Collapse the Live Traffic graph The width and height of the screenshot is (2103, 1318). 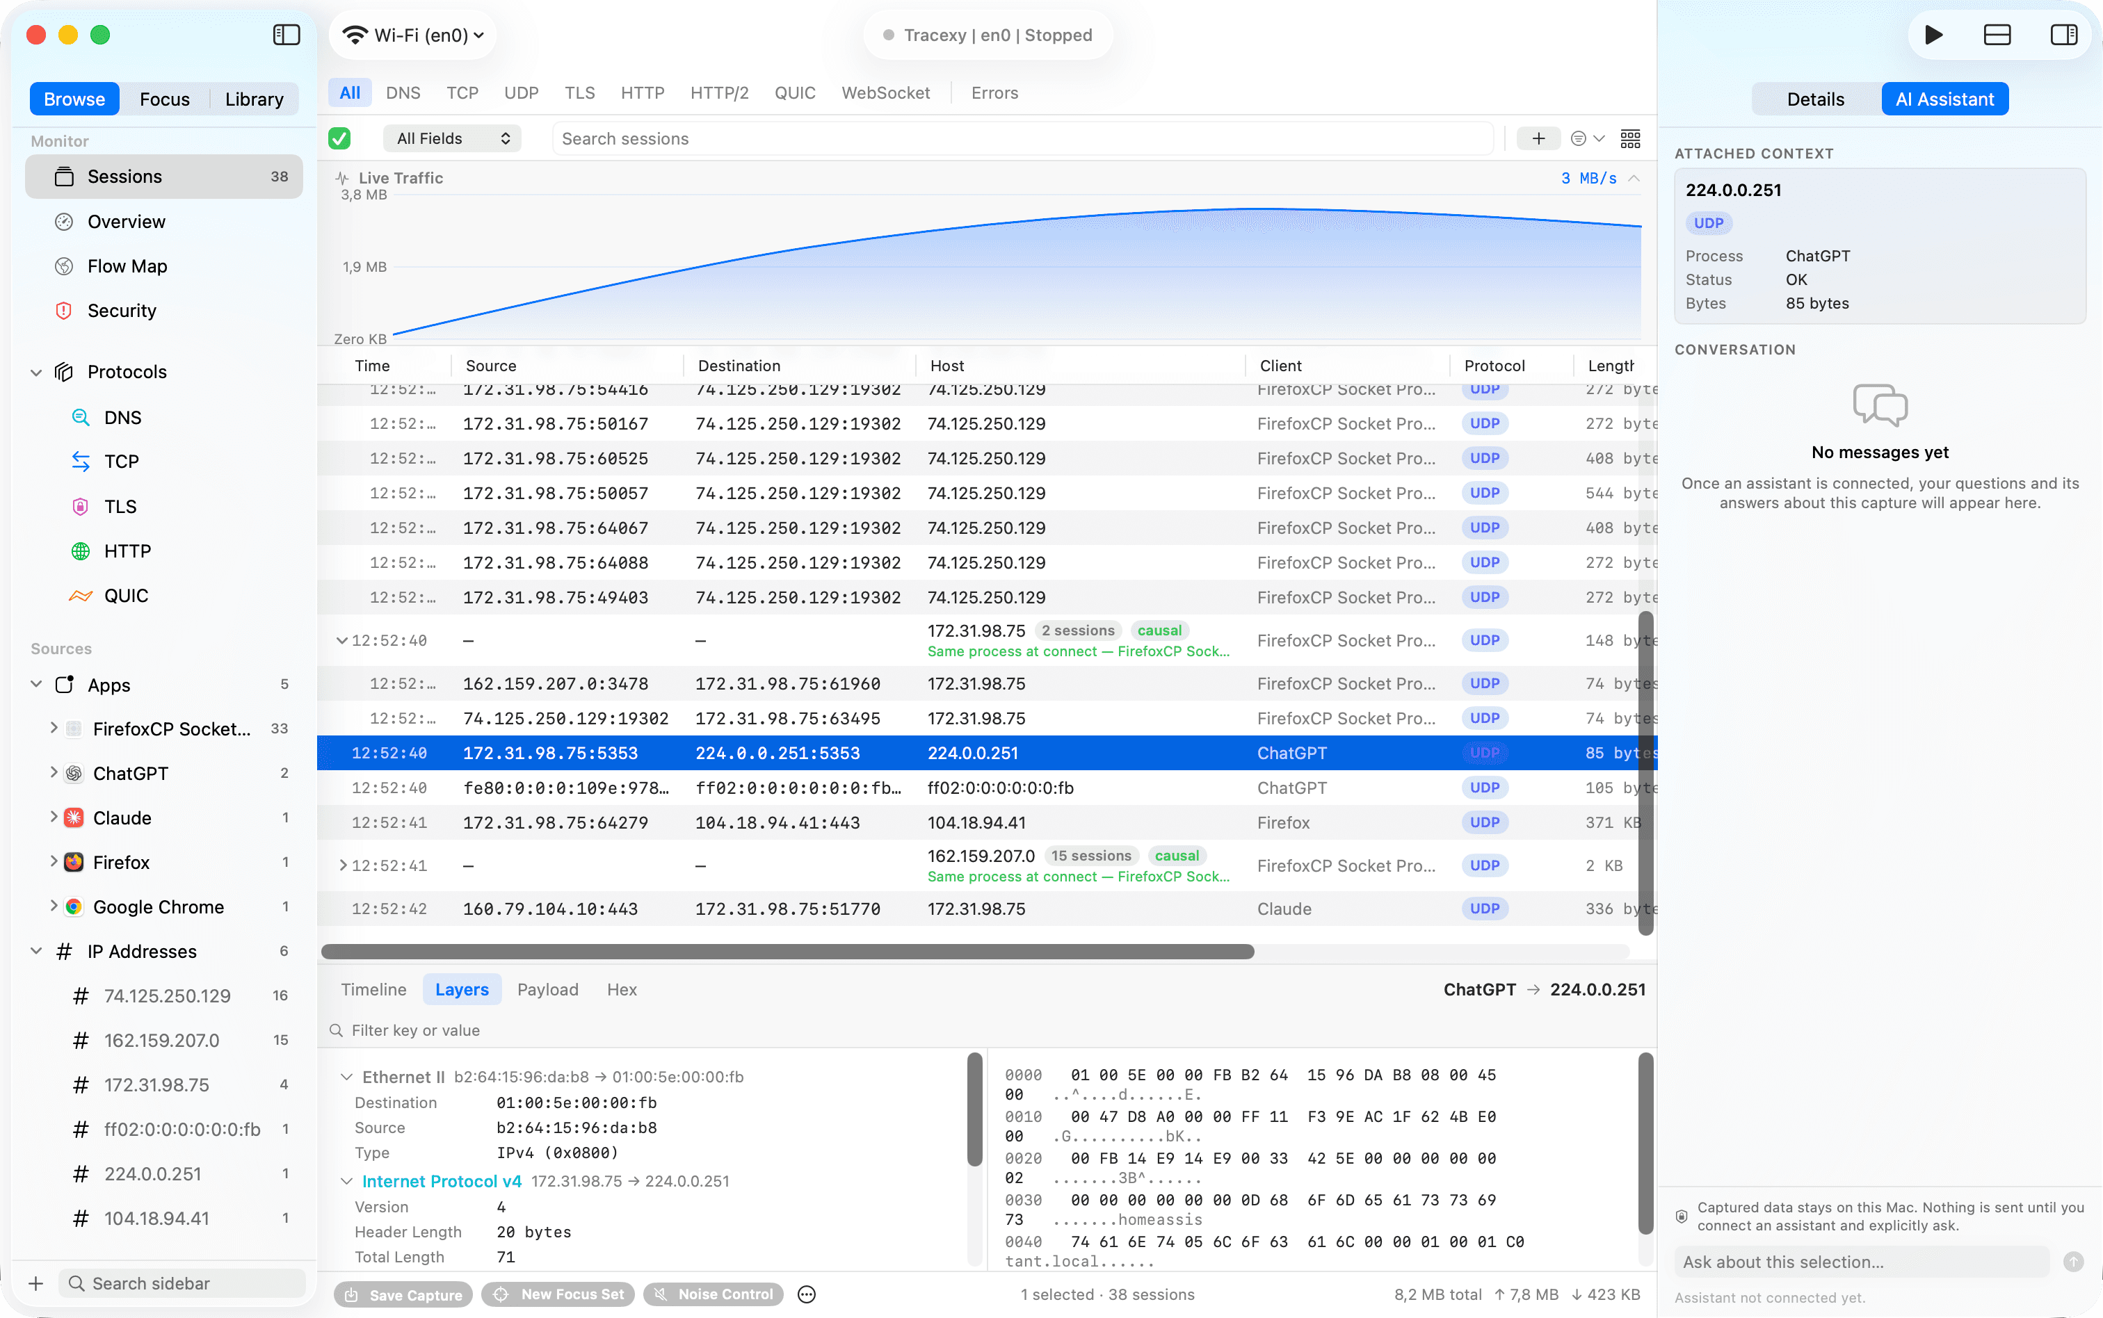coord(1634,178)
